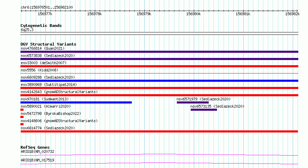
Task: Select the nsv6614774 red variant bar
Action: pos(159,131)
